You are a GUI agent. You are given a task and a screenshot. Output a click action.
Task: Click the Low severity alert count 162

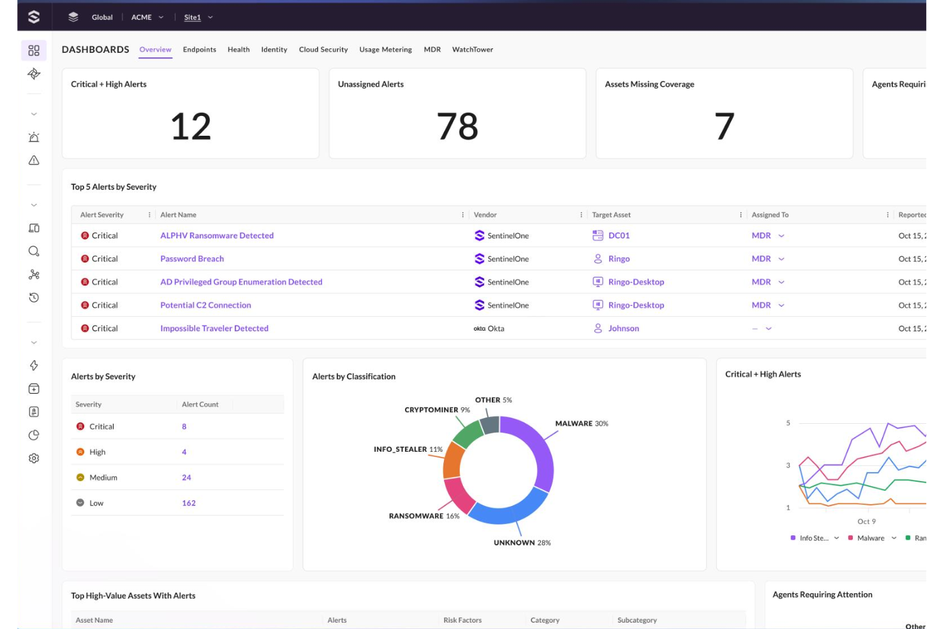(x=188, y=503)
